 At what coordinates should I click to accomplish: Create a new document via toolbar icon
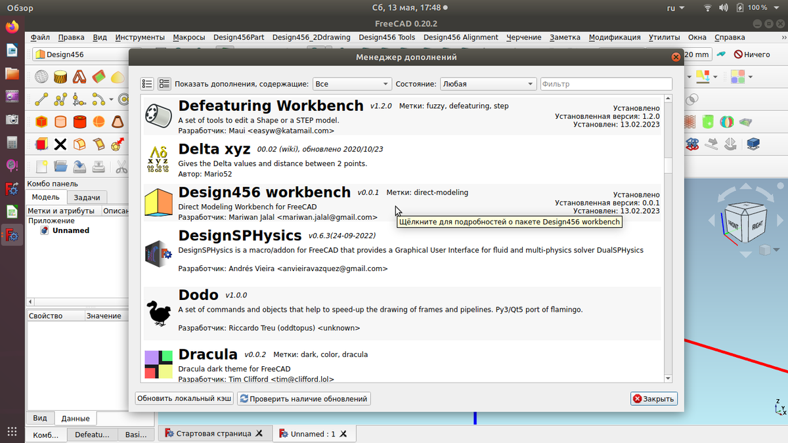click(41, 166)
